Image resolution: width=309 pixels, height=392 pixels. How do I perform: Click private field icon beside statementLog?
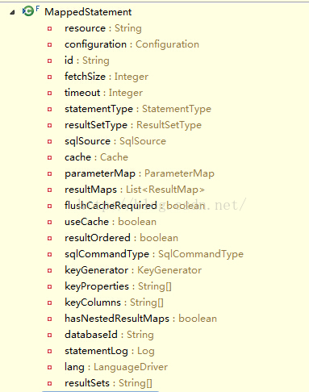[x=49, y=351]
